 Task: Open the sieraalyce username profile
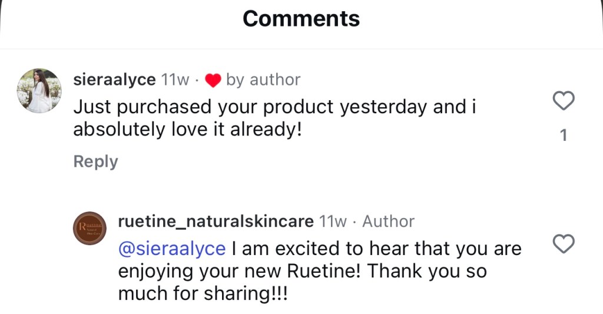(114, 80)
